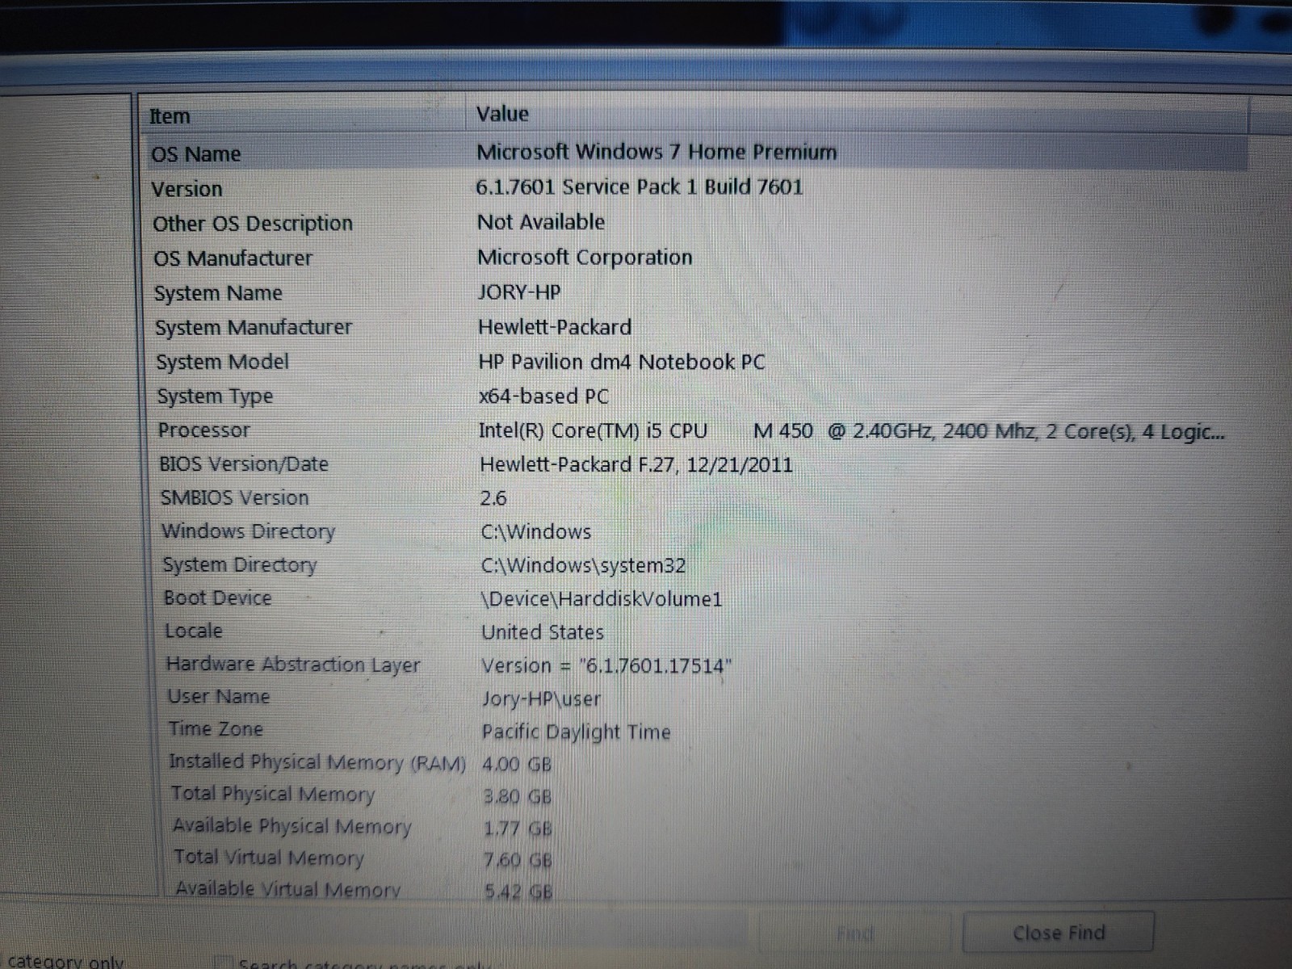Click the value Microsoft Windows 7 Home Premium
1292x969 pixels.
[656, 152]
